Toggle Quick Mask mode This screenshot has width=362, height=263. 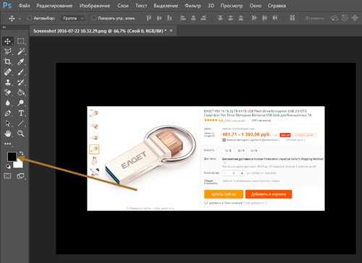[x=8, y=176]
